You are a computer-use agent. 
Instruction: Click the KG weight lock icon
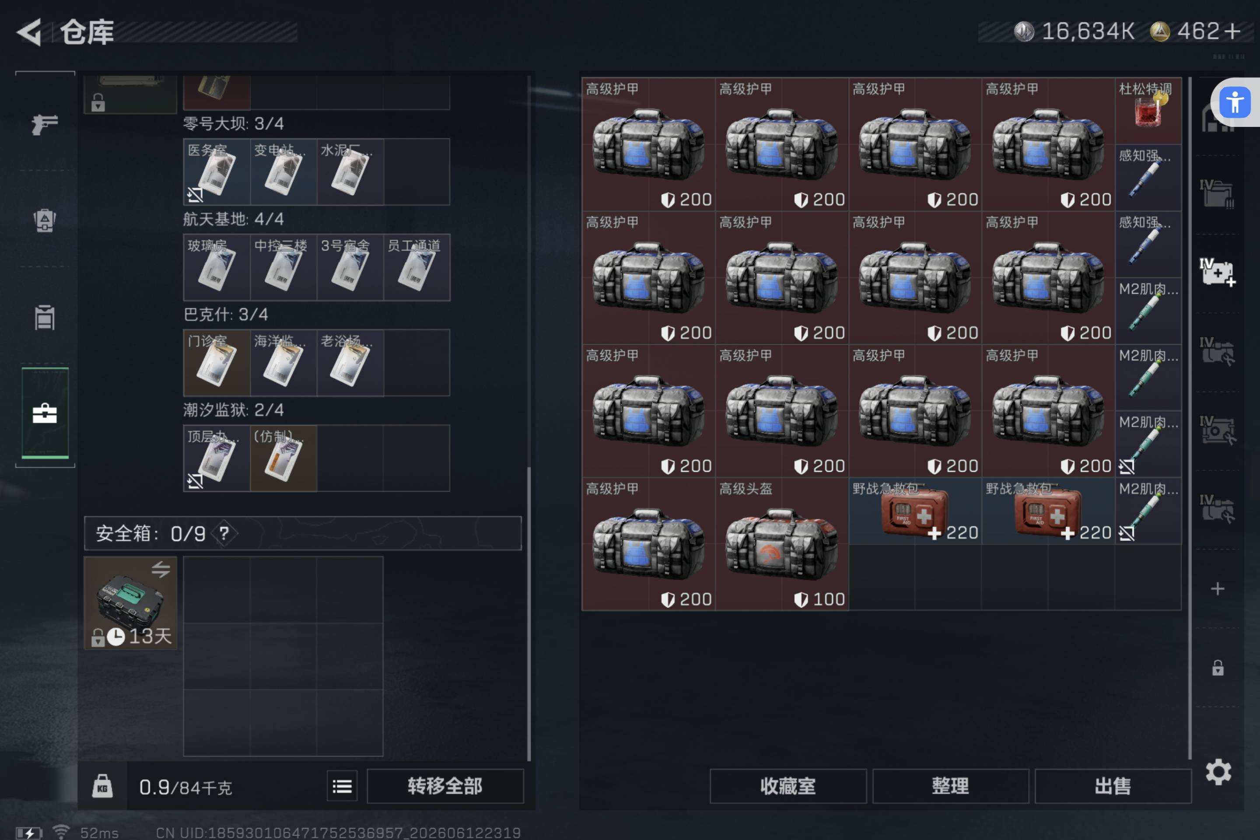(102, 786)
